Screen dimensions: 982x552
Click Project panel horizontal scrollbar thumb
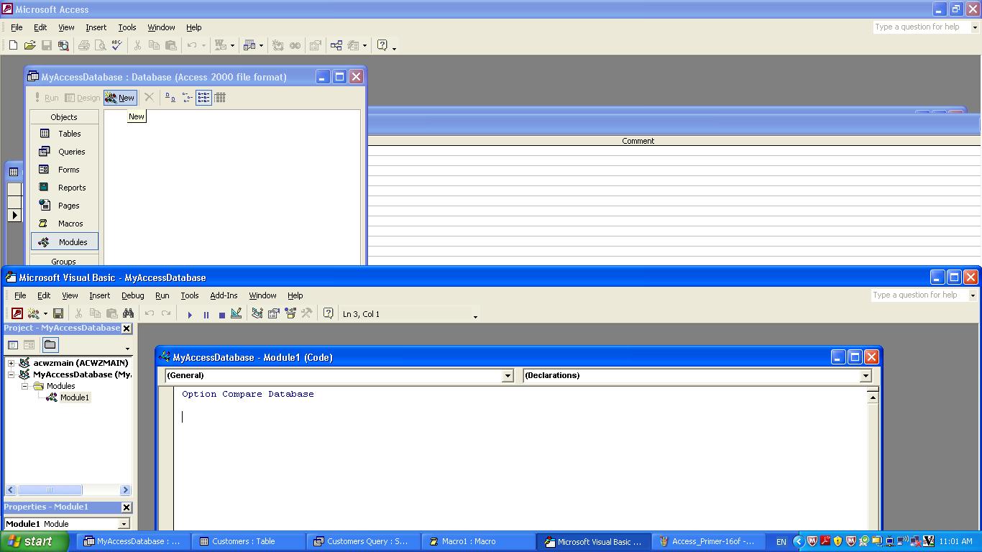50,490
